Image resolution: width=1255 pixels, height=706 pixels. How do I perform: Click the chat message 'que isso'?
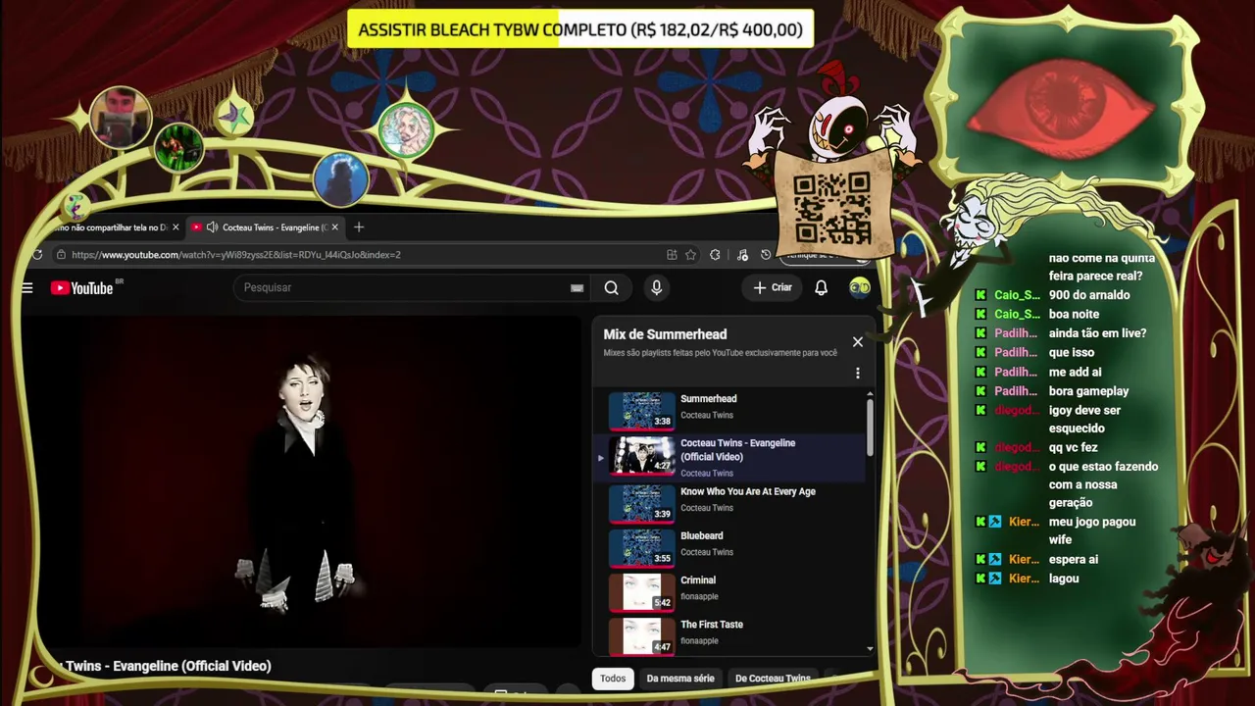coord(1072,352)
